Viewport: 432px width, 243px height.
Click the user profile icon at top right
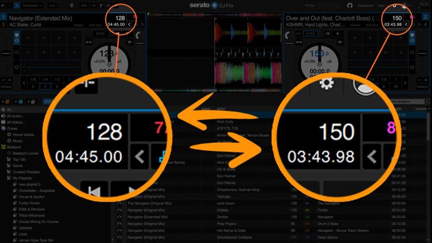click(405, 5)
